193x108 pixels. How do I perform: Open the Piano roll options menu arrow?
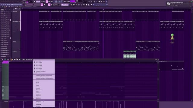pyautogui.click(x=2, y=59)
